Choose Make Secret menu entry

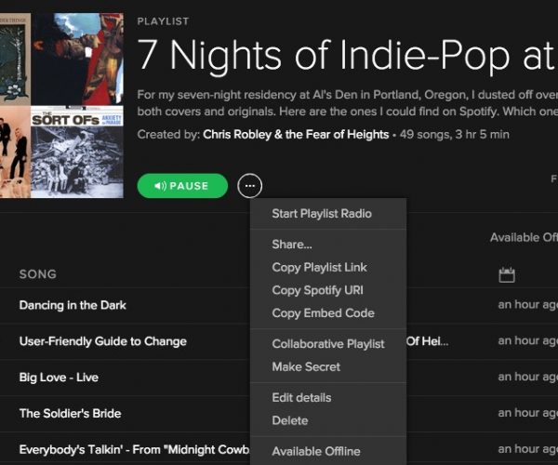point(306,366)
